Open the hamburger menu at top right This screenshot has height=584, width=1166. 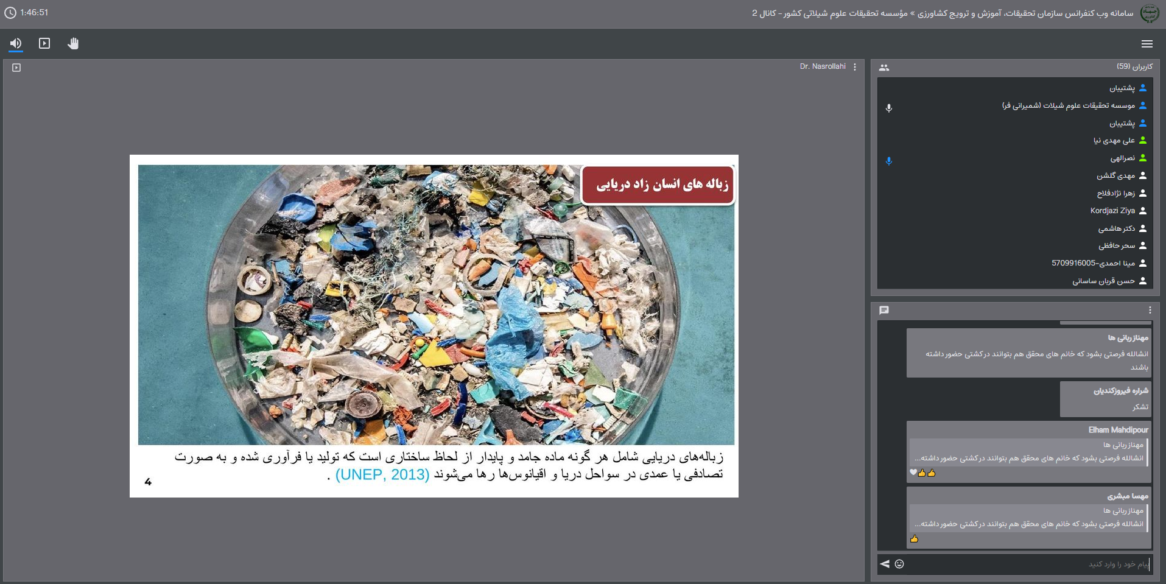1147,44
